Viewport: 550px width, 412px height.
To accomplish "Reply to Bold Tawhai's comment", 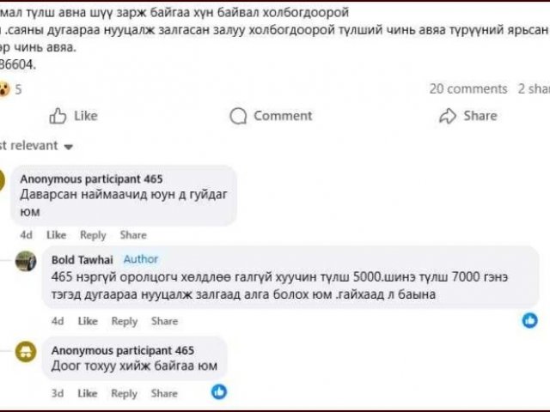I will [x=125, y=321].
